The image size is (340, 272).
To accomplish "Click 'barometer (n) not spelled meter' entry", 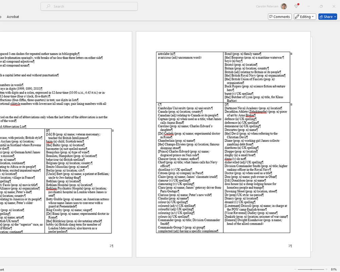I will (67, 149).
